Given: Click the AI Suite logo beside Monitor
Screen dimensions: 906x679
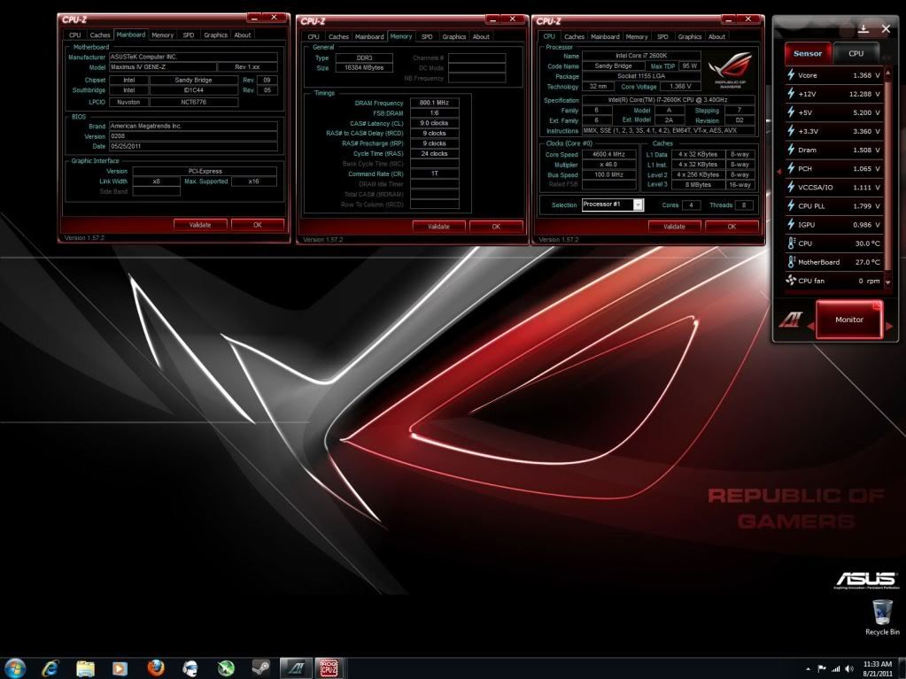Looking at the screenshot, I should tap(791, 320).
